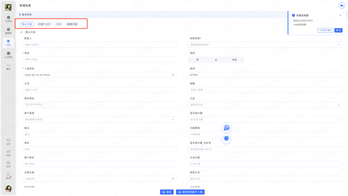Click 十天内不显示 in the notification
The width and height of the screenshot is (348, 196).
(x=325, y=30)
